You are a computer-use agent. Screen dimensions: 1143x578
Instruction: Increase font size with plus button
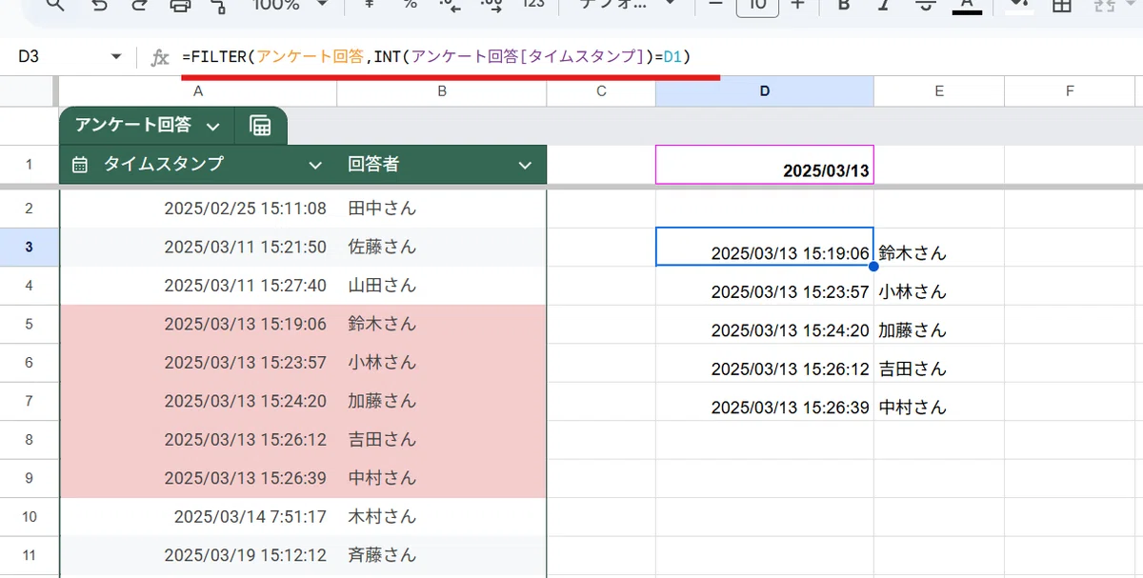point(797,5)
